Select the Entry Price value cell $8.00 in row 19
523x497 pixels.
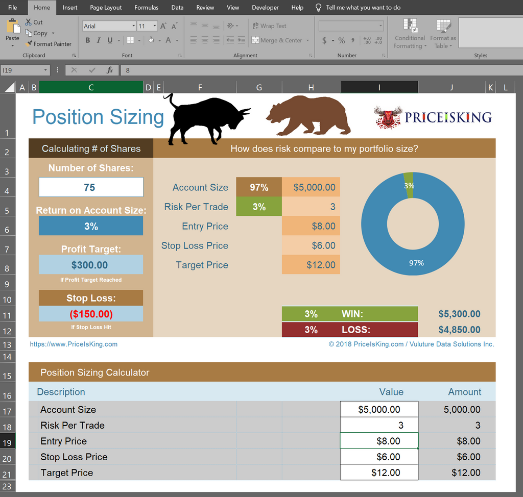[379, 441]
